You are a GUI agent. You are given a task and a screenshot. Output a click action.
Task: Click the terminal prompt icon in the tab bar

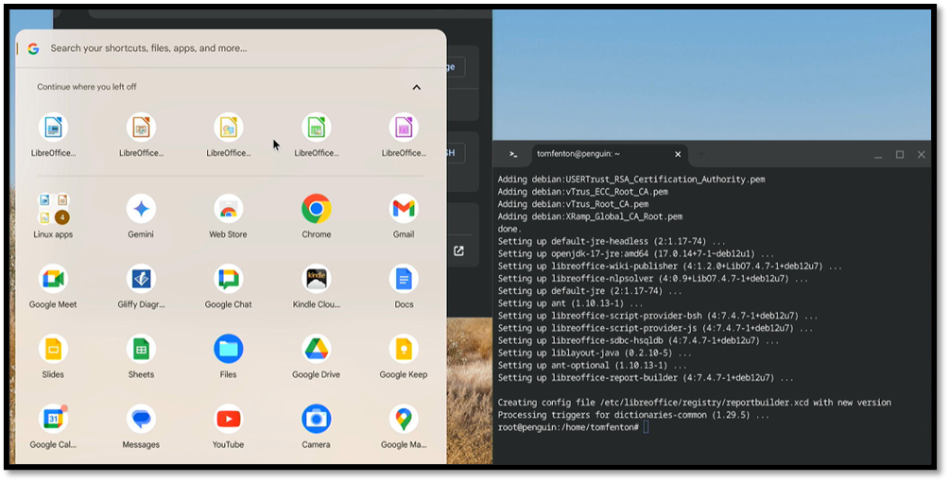coord(513,154)
